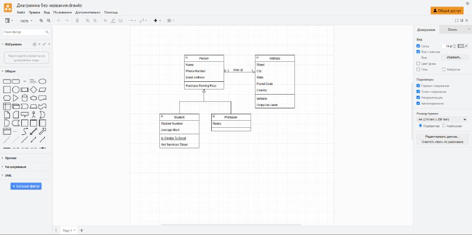Screen dimensions: 472x235
Task: Click the line color pencil icon
Action: pos(113,21)
